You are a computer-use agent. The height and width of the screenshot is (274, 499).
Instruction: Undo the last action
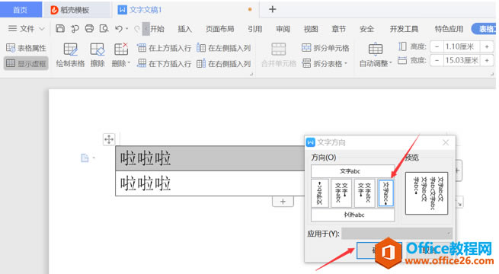(x=119, y=29)
